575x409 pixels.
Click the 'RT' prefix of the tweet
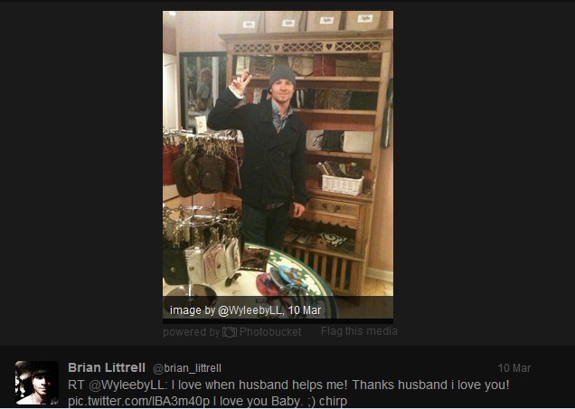coord(76,385)
